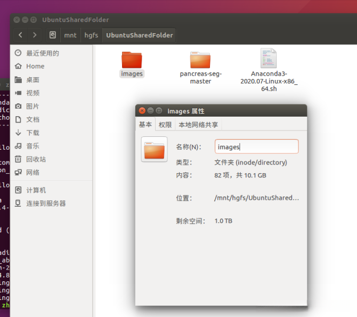Minimize the UbuntuSharedFolder window
Viewport: 357px width, 317px height.
click(x=25, y=20)
